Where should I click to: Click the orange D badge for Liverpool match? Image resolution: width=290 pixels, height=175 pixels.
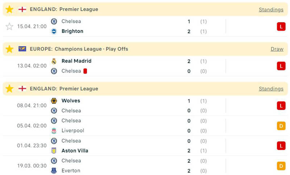[x=281, y=126]
